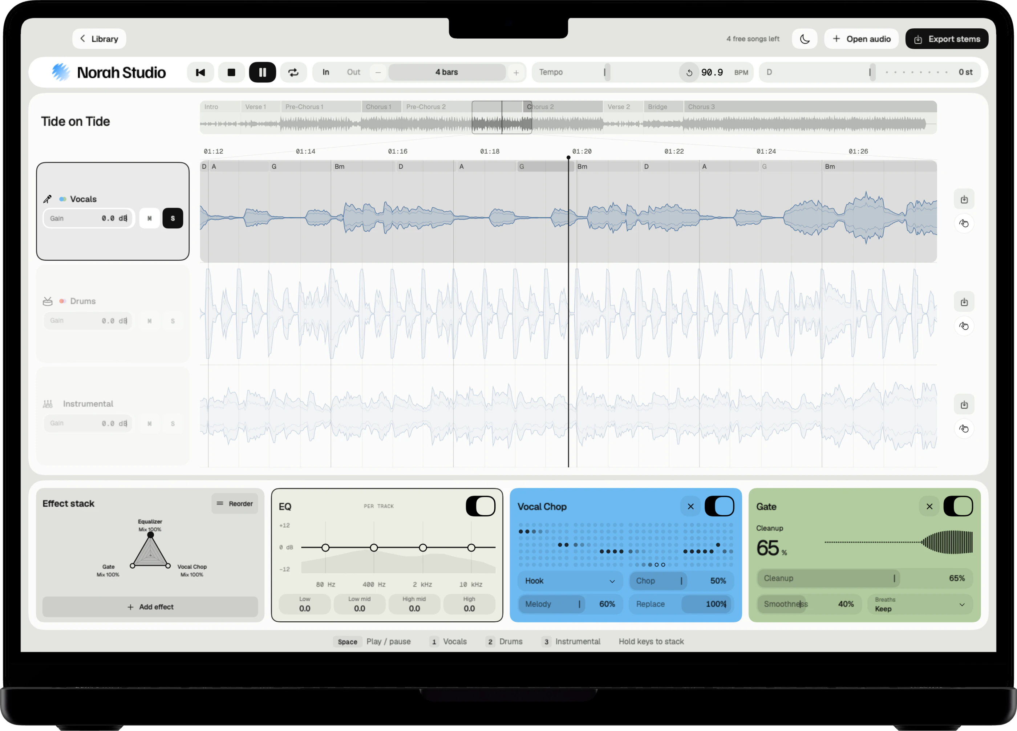Click the hand icon on Vocals track
Viewport: 1017px width, 731px height.
click(964, 223)
